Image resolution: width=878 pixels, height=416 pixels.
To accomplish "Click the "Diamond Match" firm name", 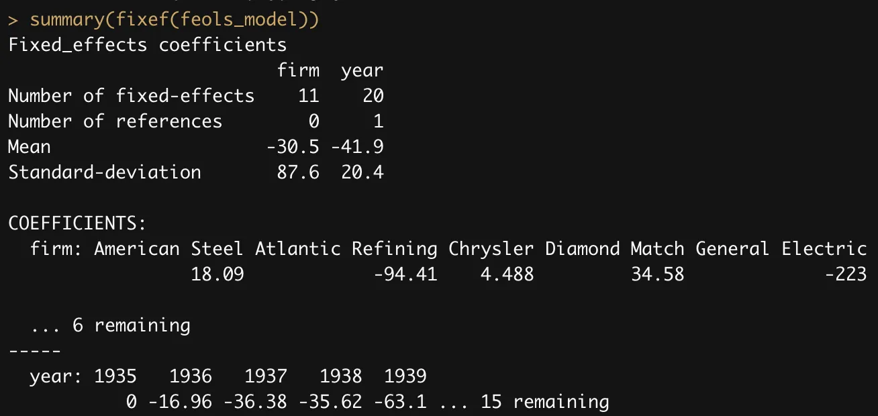I will click(614, 249).
